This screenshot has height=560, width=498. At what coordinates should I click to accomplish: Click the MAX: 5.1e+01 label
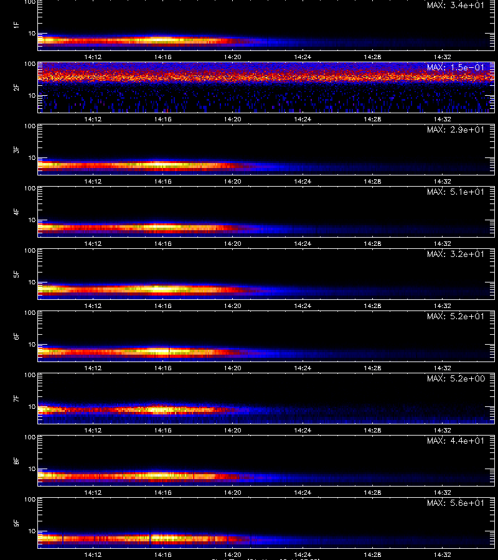tap(456, 192)
